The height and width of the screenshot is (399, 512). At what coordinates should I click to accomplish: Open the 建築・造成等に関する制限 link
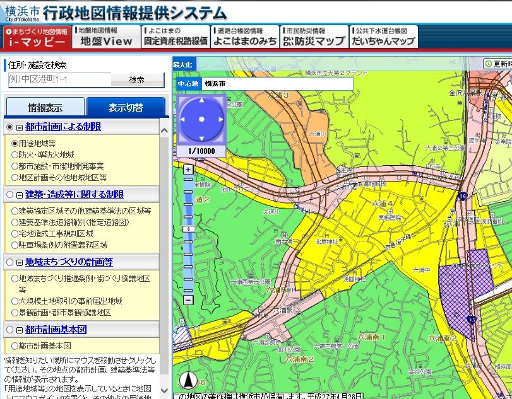click(74, 194)
